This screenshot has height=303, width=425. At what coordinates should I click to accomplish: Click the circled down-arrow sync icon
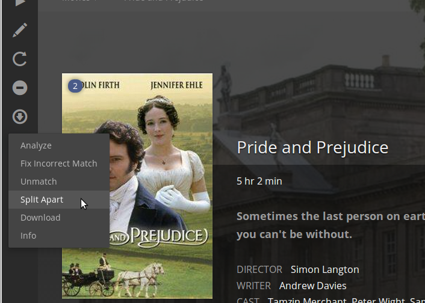pos(20,117)
